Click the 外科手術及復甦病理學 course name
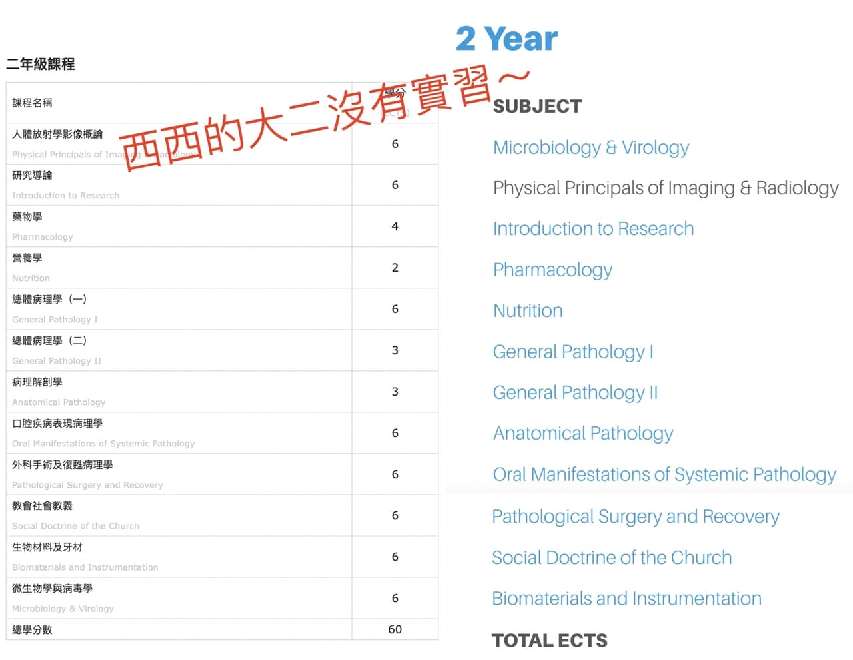This screenshot has height=660, width=853. [x=63, y=464]
